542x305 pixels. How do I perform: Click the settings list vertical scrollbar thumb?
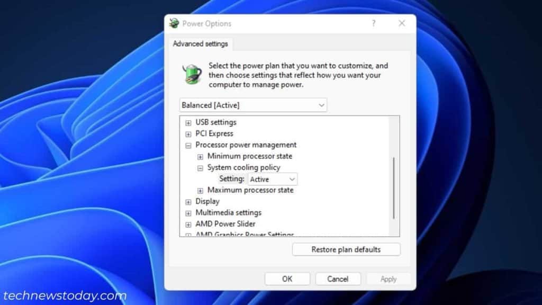click(394, 188)
